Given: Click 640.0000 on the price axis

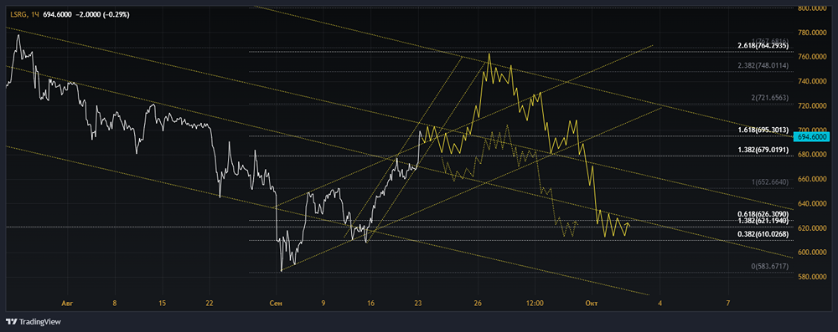Looking at the screenshot, I should tap(812, 204).
